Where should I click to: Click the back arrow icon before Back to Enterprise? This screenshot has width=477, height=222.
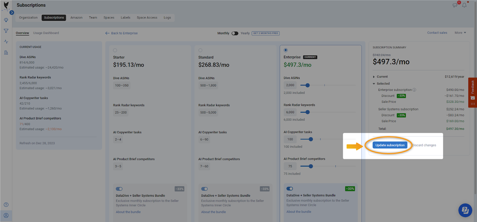tap(107, 33)
